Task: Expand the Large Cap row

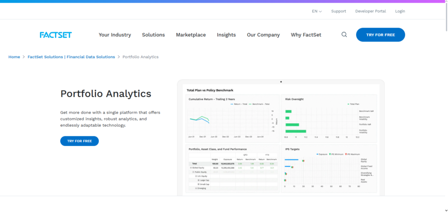Action: tap(199, 181)
